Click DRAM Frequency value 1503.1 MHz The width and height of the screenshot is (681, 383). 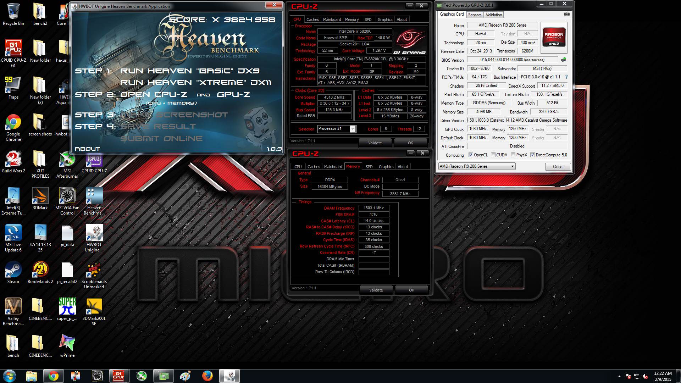click(373, 208)
